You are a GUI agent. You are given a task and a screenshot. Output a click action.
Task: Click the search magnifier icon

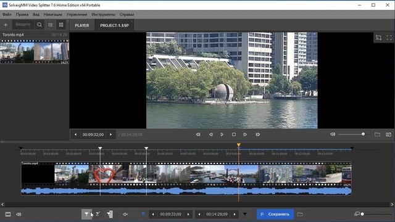point(39,25)
